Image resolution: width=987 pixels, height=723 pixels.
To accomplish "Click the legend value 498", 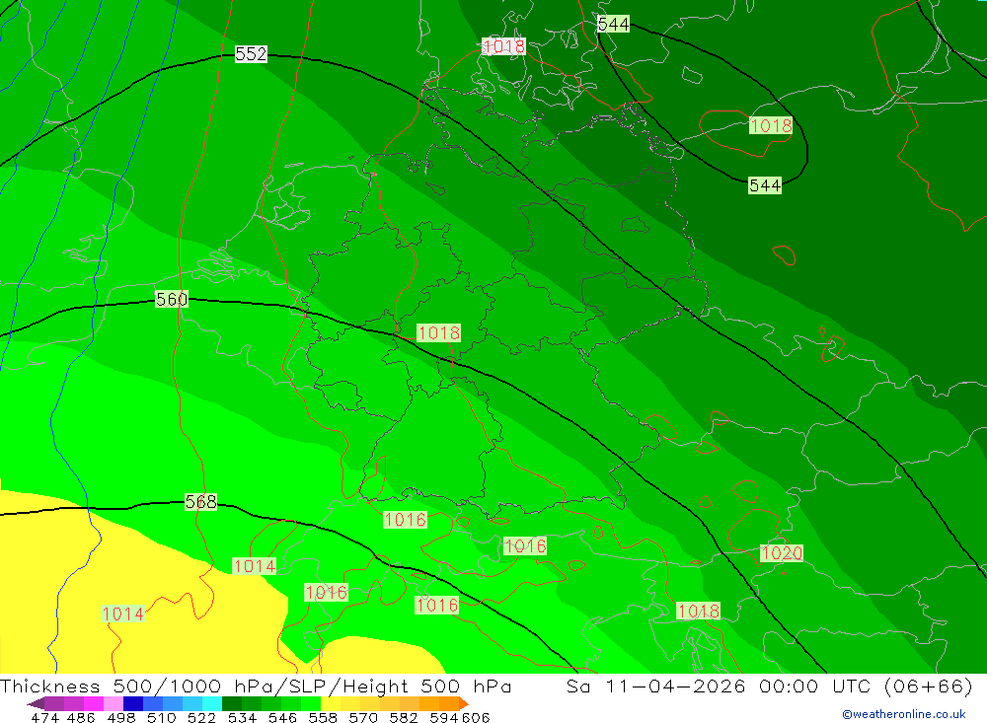I will [x=121, y=717].
